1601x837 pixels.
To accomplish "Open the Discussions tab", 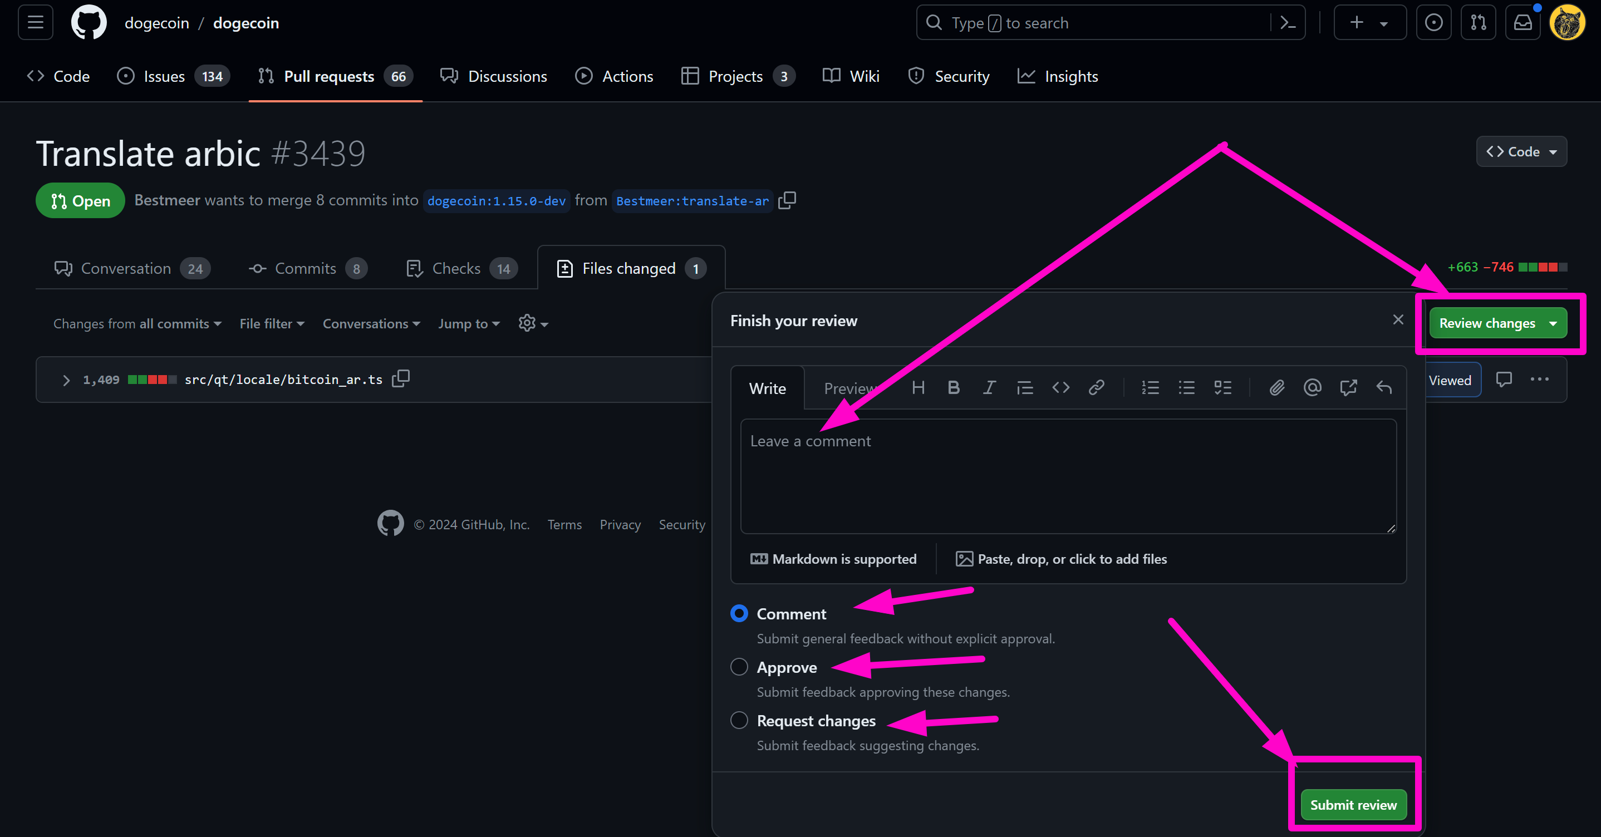I will coord(493,76).
